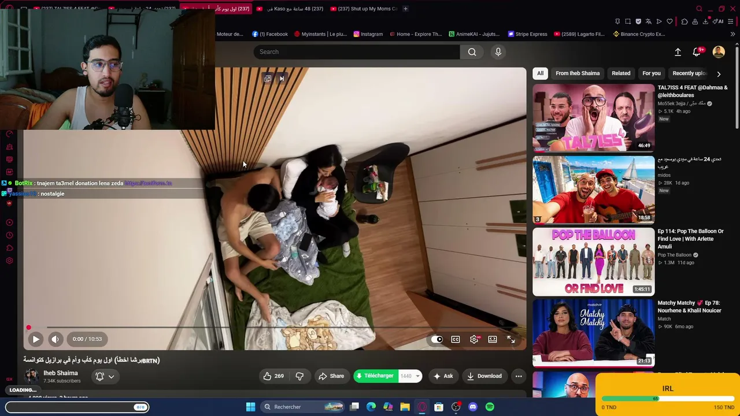Start voice search with the microphone icon
Viewport: 740px width, 416px height.
[x=498, y=52]
